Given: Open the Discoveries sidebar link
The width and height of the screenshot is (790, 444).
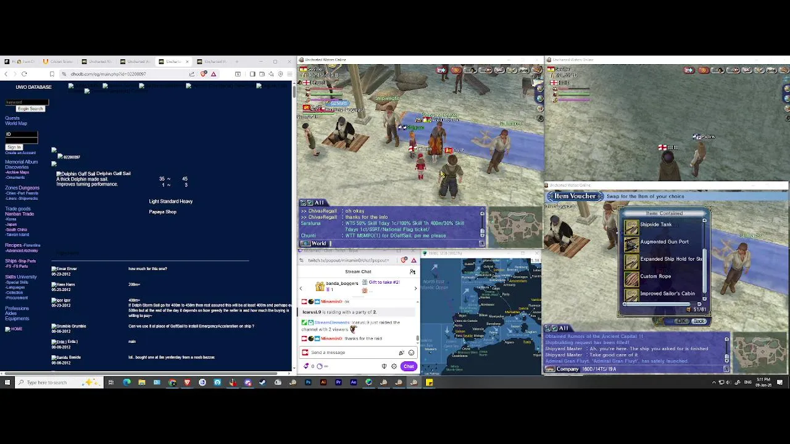Looking at the screenshot, I should (x=17, y=167).
